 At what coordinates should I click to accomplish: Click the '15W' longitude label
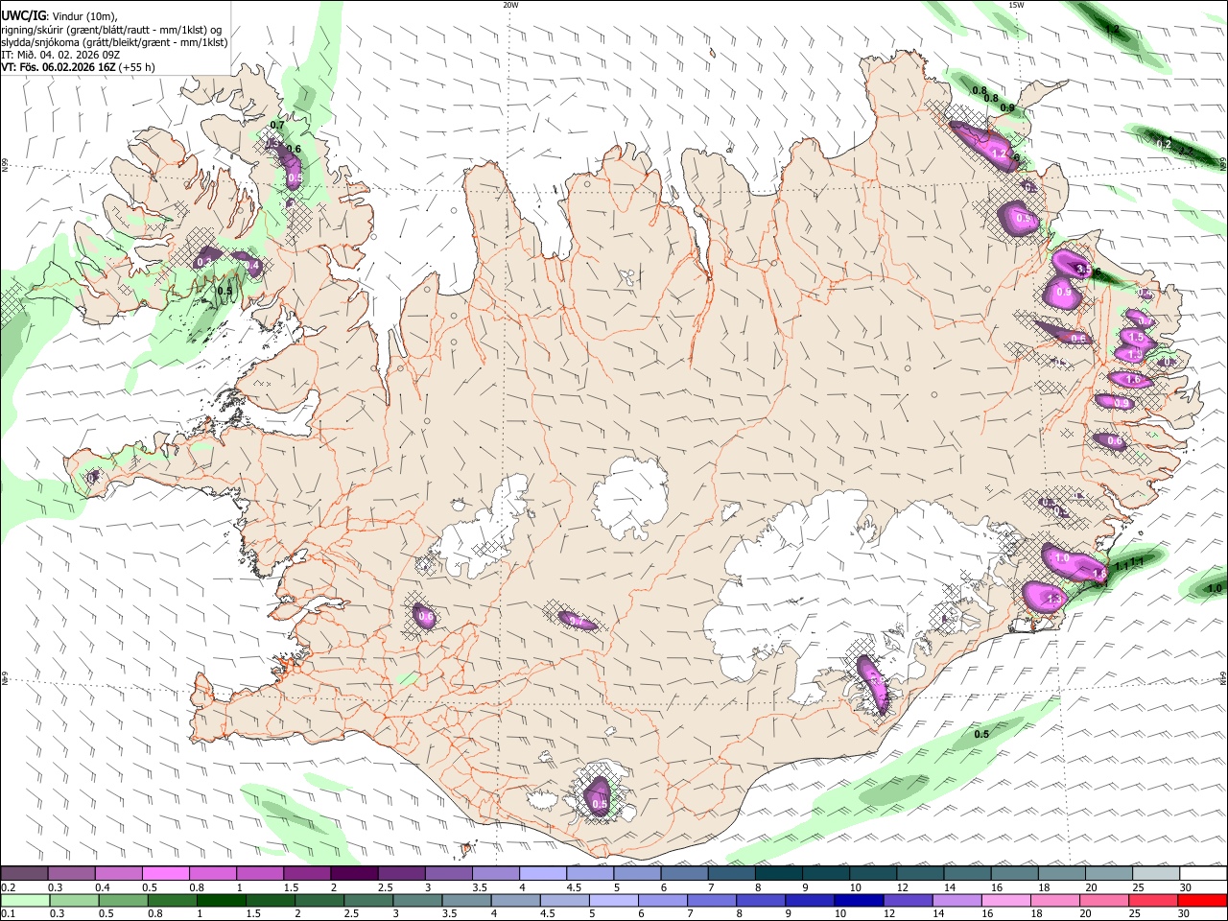[x=1016, y=5]
